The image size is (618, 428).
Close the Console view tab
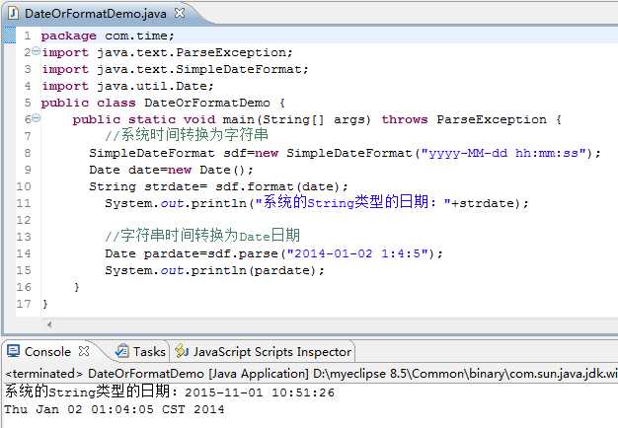tap(84, 351)
